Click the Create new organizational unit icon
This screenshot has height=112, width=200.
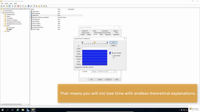pos(39,6)
